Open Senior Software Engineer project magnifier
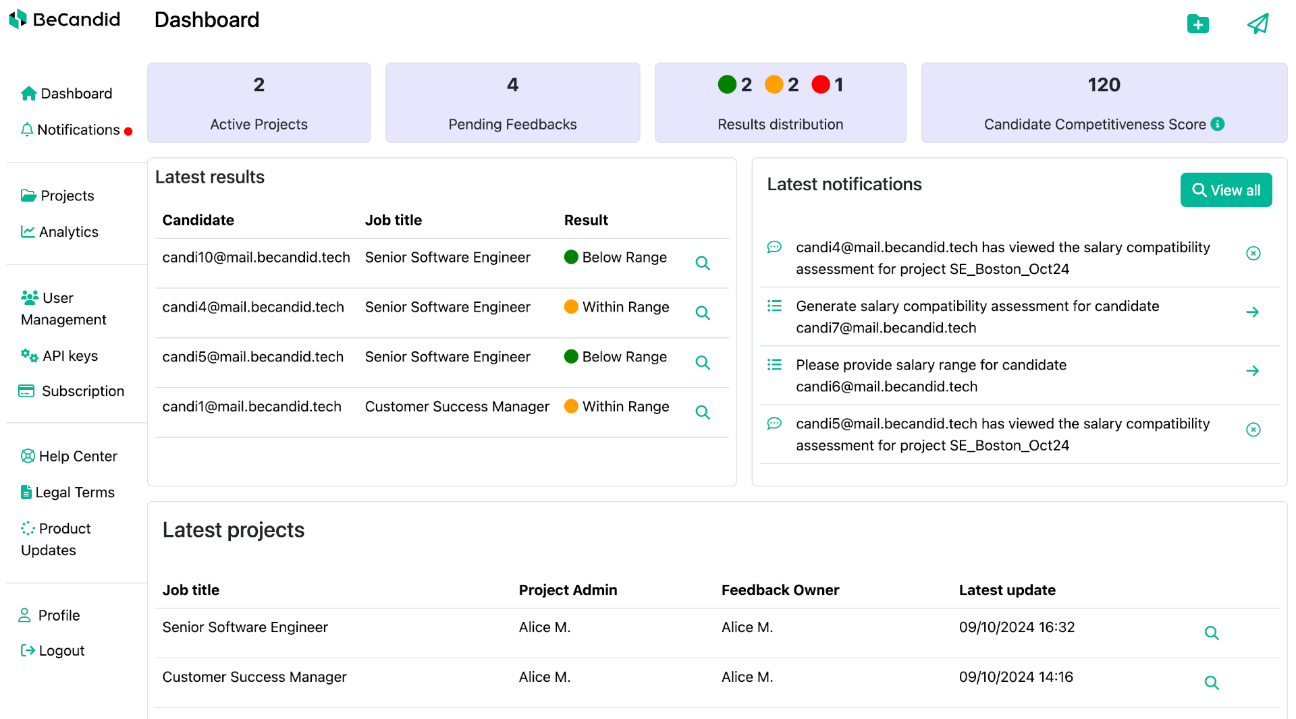 coord(1212,633)
